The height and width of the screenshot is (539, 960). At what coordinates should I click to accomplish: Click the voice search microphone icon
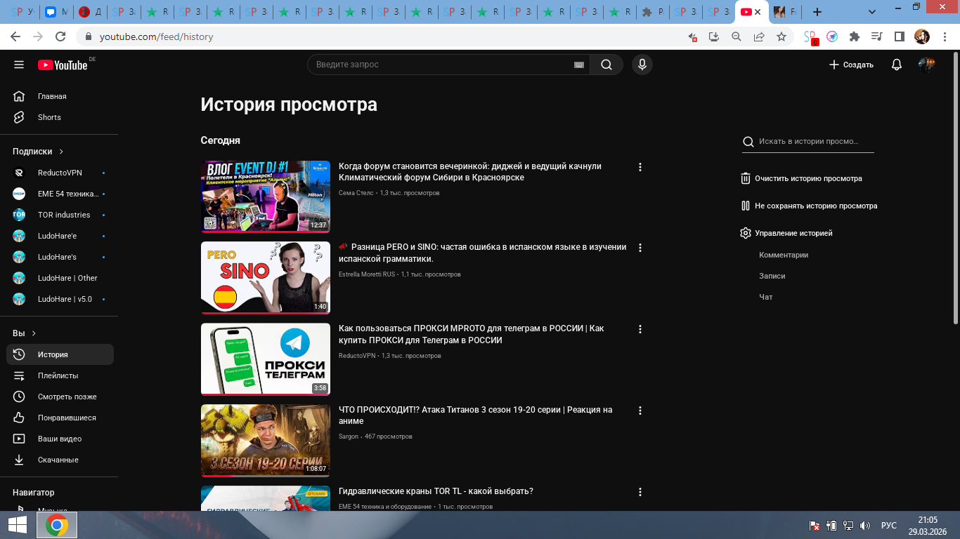point(641,65)
